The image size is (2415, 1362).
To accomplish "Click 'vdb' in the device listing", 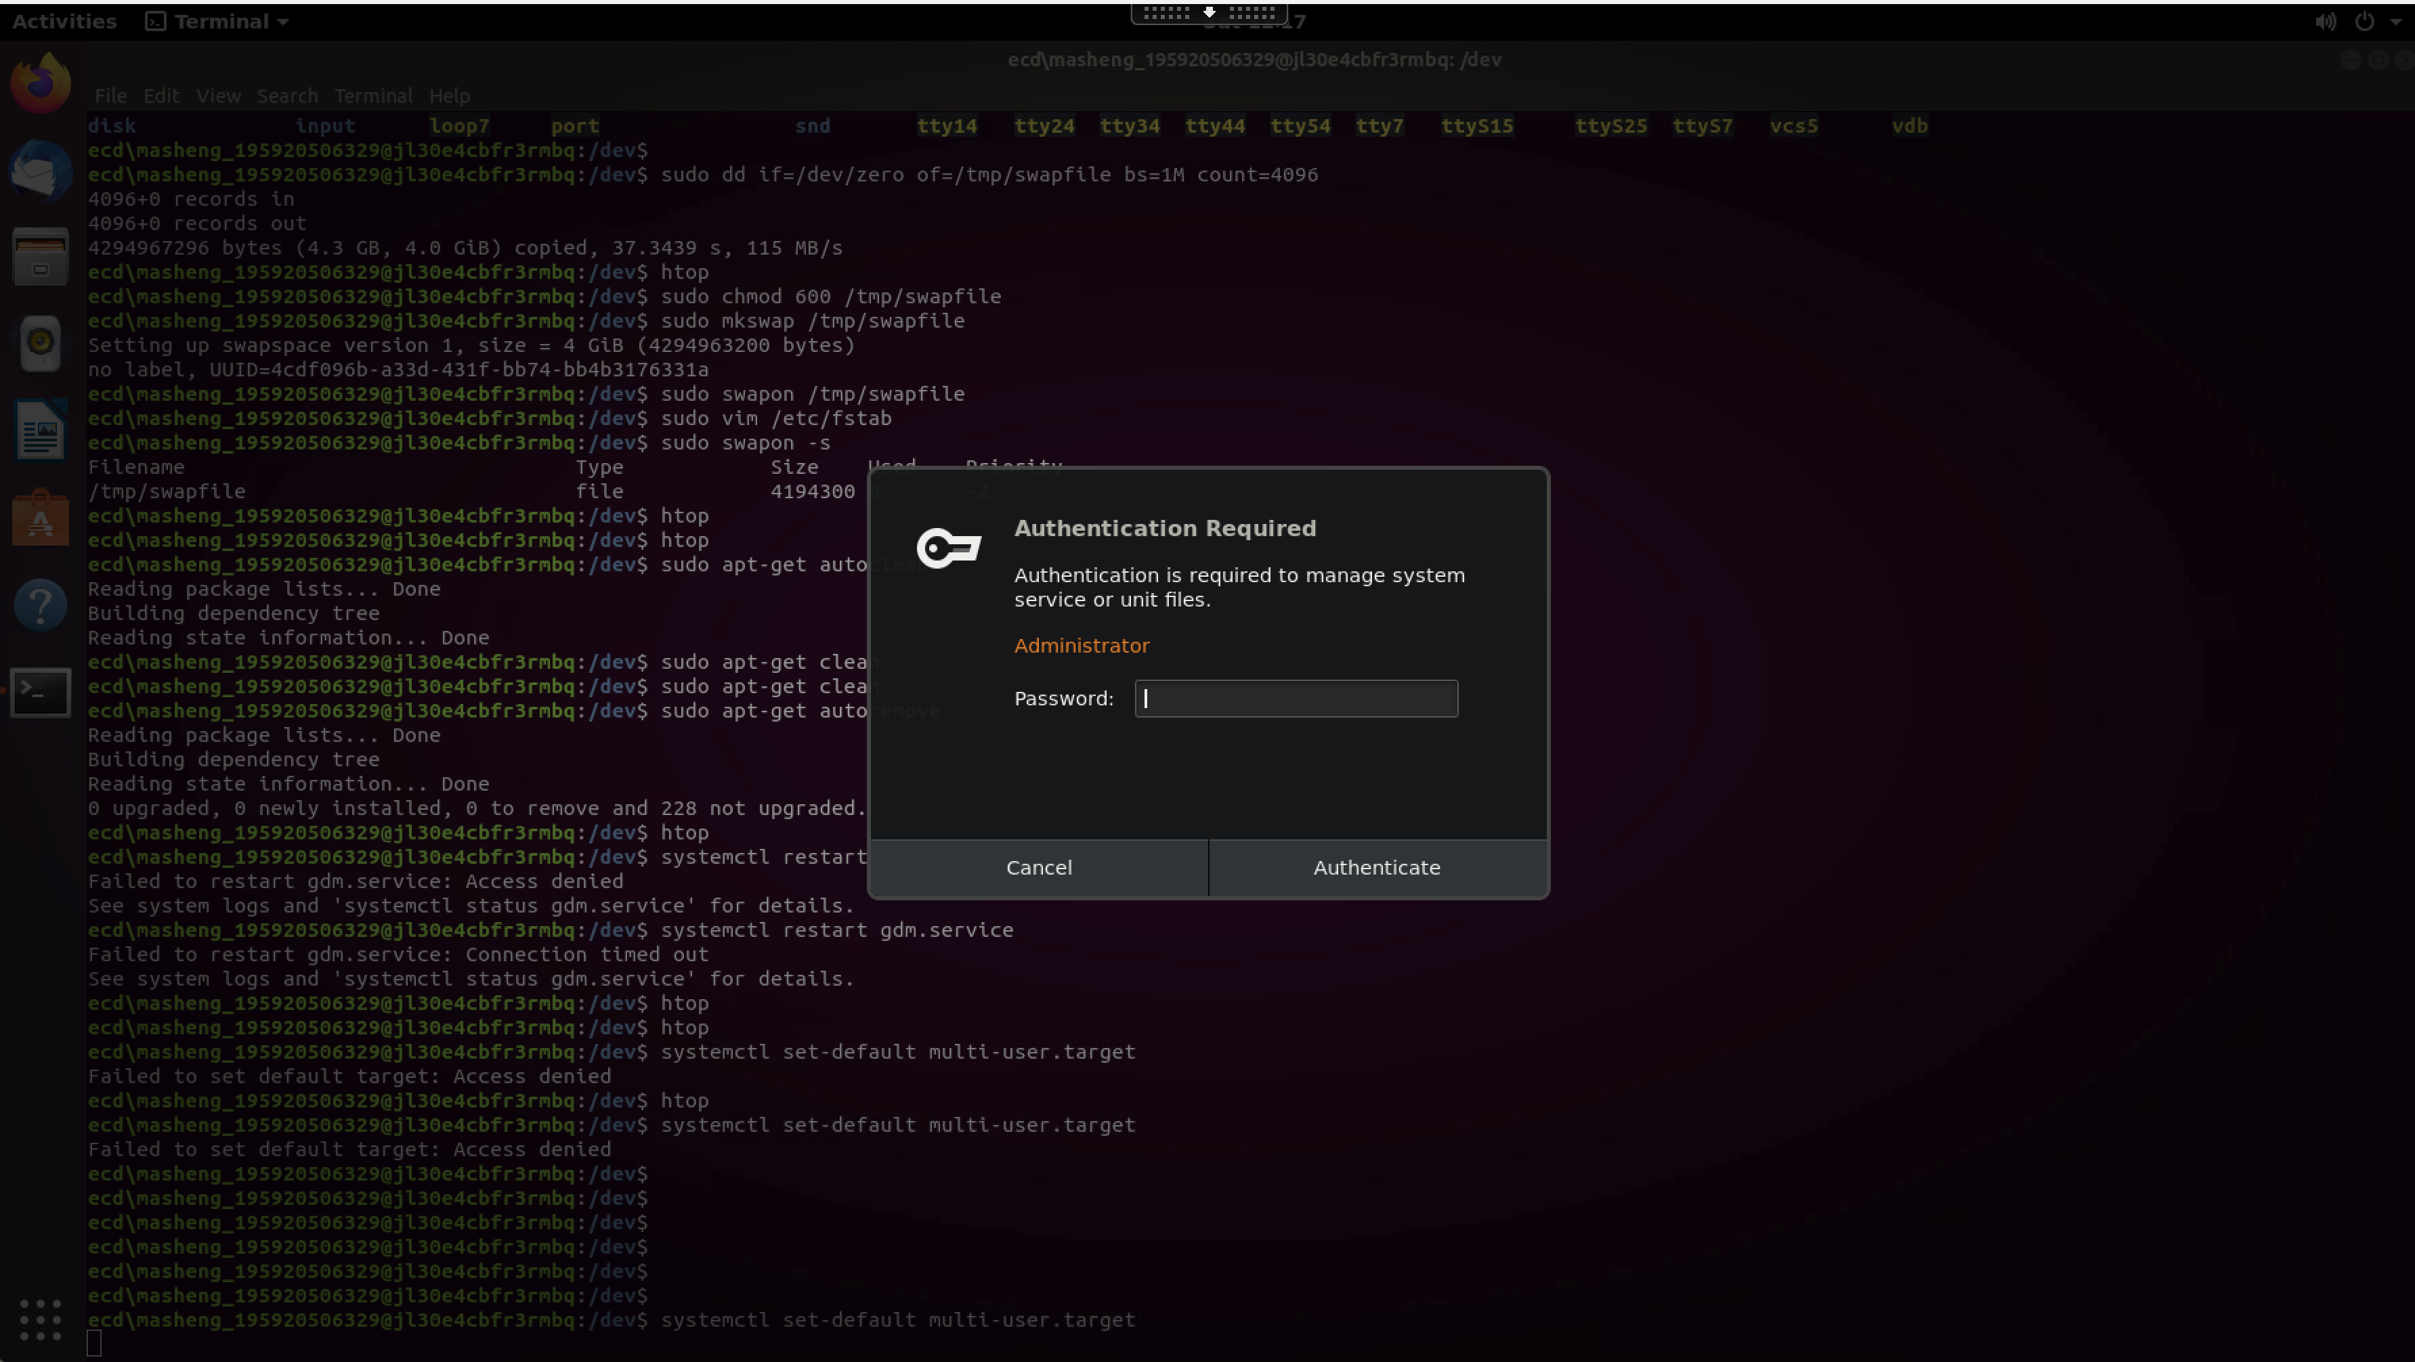I will pyautogui.click(x=1910, y=126).
